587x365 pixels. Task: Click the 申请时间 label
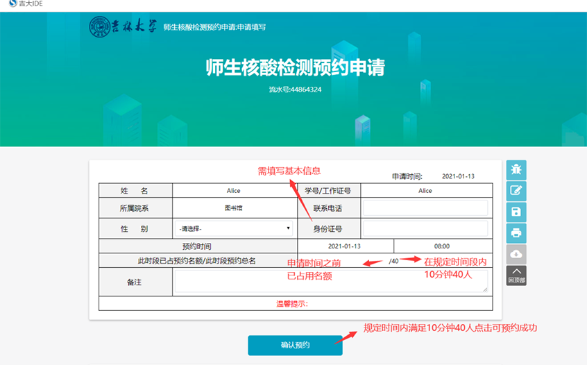click(x=407, y=176)
